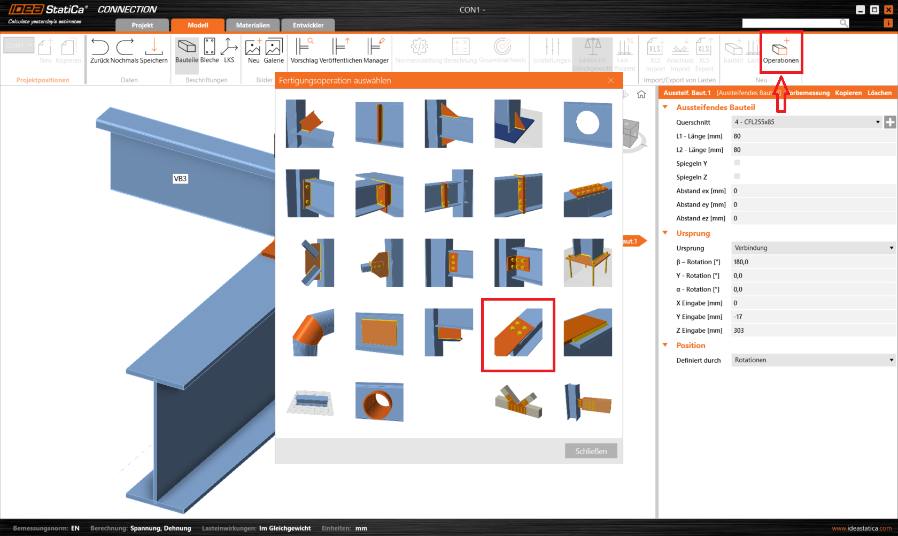
Task: Click the Abstand ey value field
Action: [813, 204]
